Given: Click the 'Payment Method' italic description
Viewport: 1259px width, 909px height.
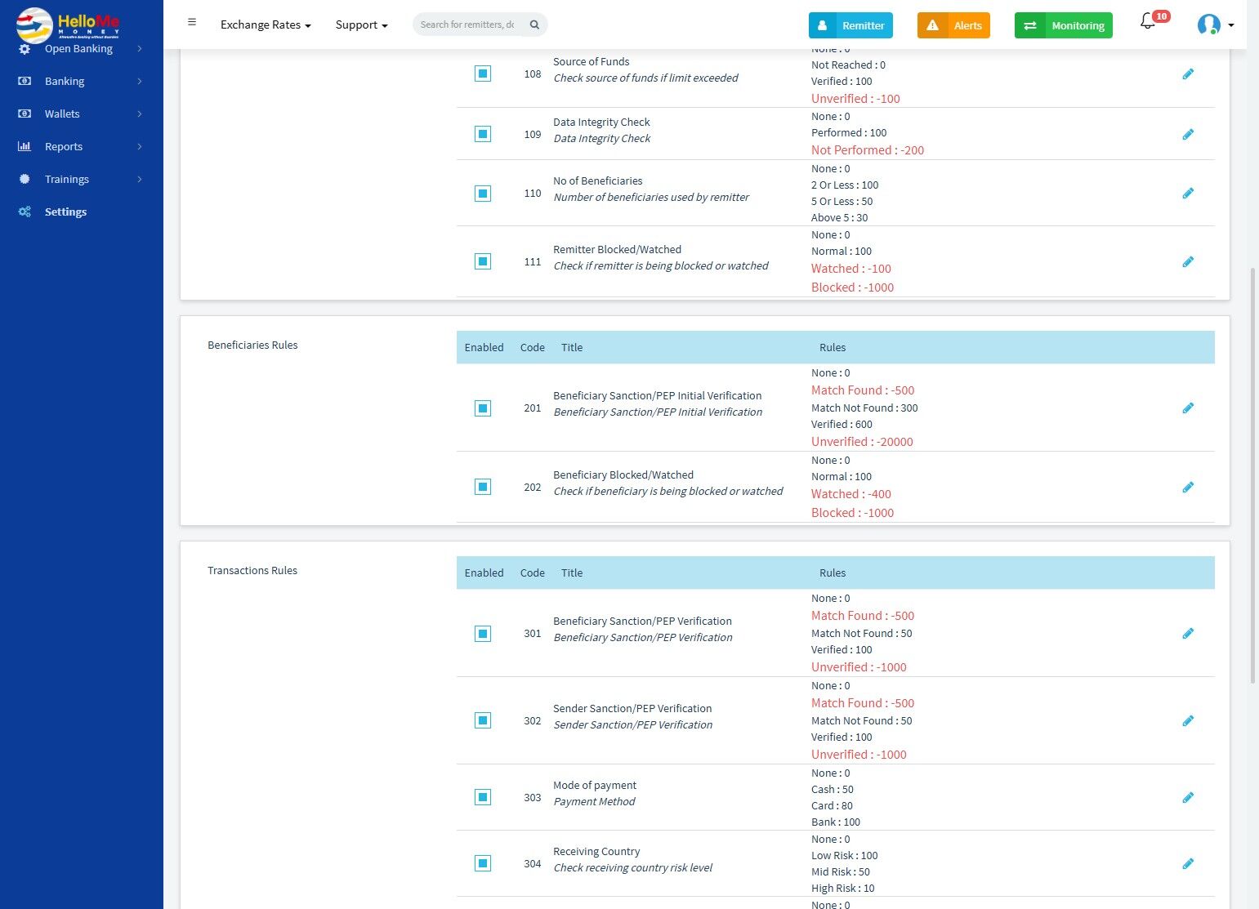Looking at the screenshot, I should pyautogui.click(x=594, y=802).
